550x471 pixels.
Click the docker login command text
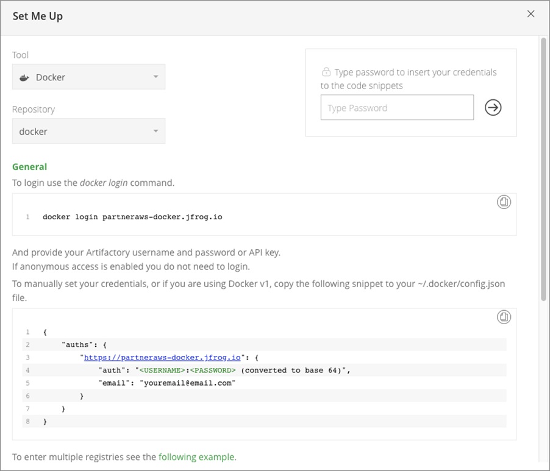[132, 217]
